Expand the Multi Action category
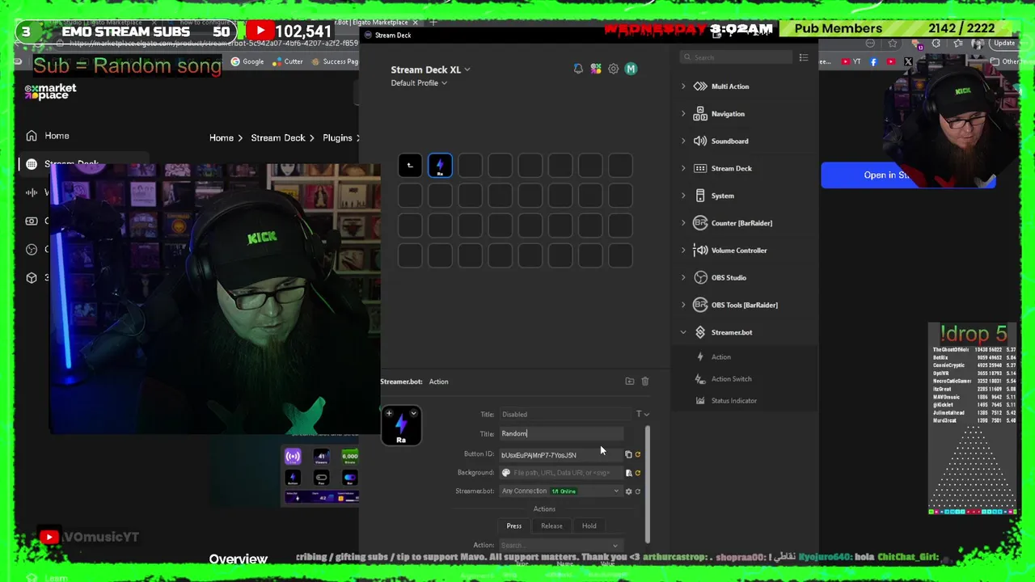The height and width of the screenshot is (582, 1035). click(x=683, y=86)
